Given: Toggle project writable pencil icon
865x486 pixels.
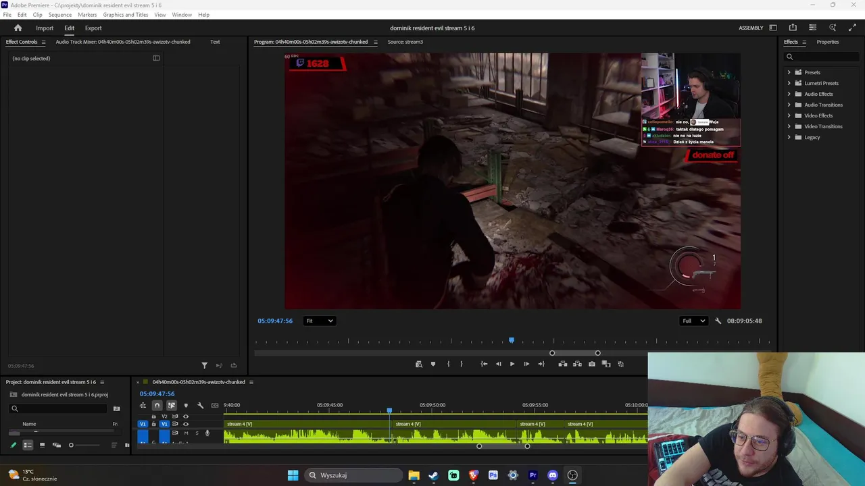Looking at the screenshot, I should coord(13,445).
